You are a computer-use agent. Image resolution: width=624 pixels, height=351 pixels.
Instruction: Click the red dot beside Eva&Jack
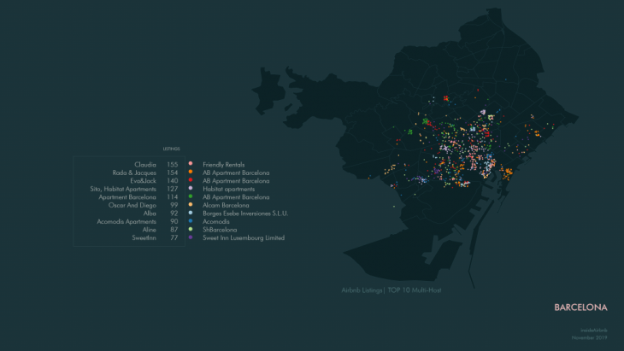(x=190, y=180)
